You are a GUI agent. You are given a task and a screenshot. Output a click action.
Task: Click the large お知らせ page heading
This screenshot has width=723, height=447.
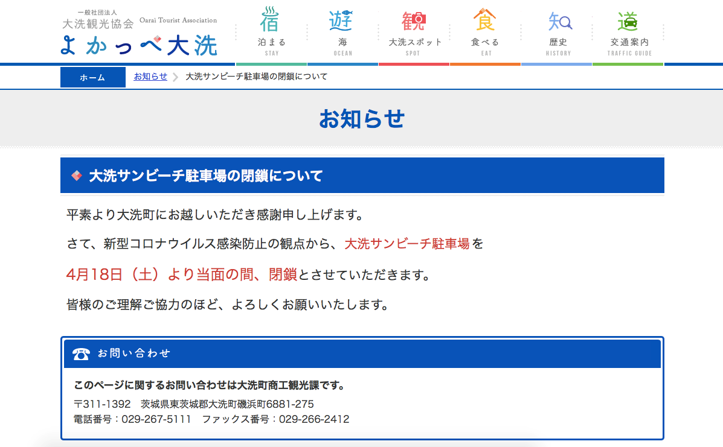[362, 119]
